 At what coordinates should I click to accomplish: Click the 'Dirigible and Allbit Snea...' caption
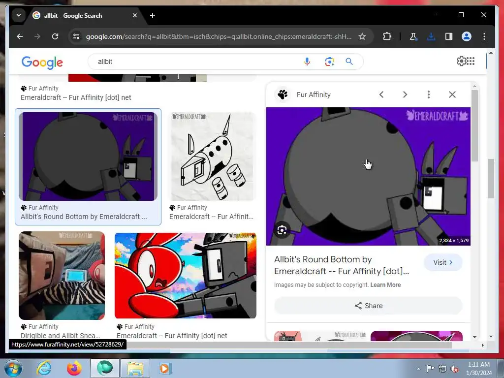[x=61, y=336]
